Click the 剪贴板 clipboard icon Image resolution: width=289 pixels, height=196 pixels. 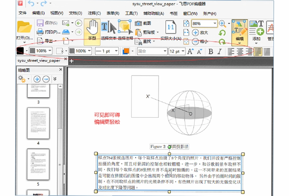point(138,32)
